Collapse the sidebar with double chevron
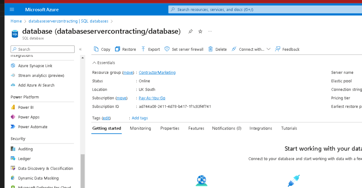362x188 pixels. [80, 49]
